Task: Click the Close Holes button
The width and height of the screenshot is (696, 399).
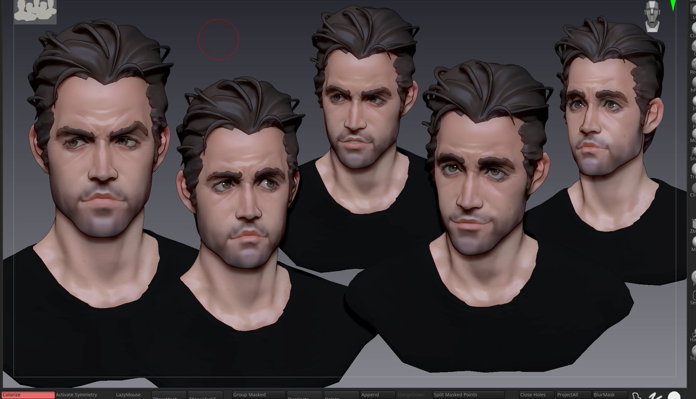Action: (536, 395)
